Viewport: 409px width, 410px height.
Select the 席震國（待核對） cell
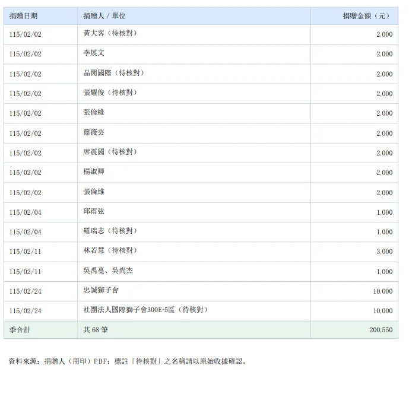(x=194, y=153)
